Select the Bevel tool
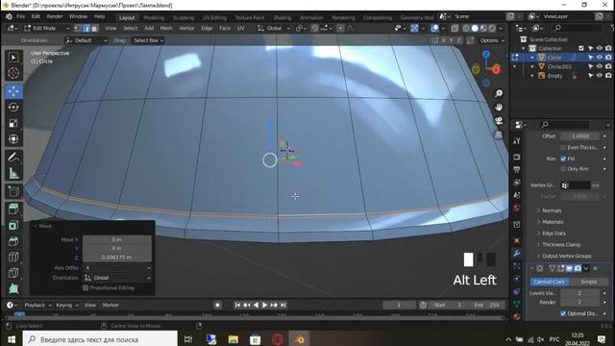The width and height of the screenshot is (615, 346). coord(13,241)
